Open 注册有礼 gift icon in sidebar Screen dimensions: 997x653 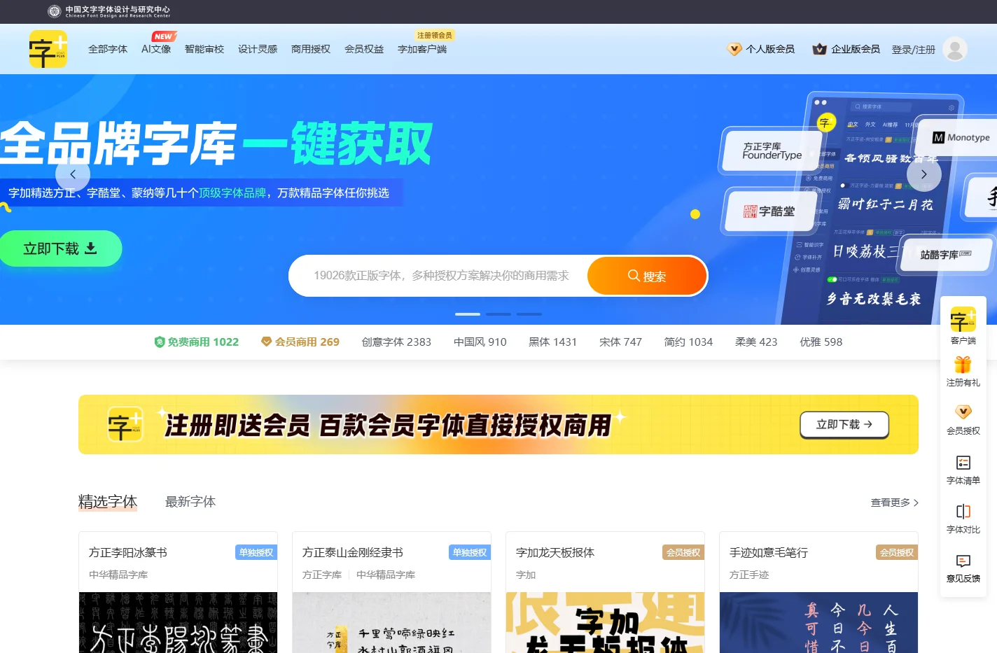tap(963, 365)
